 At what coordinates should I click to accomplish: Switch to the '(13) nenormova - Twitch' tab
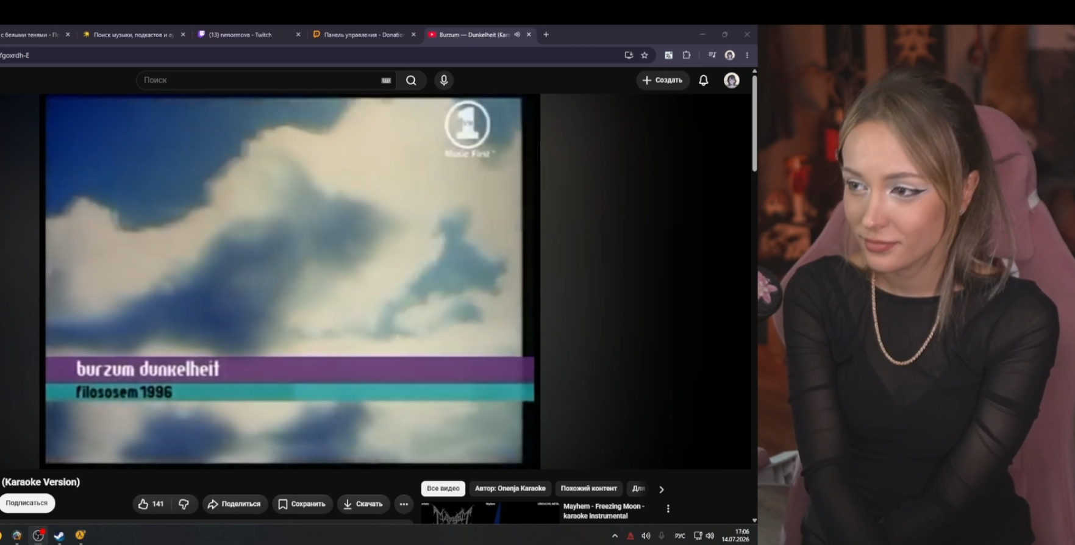pos(250,35)
